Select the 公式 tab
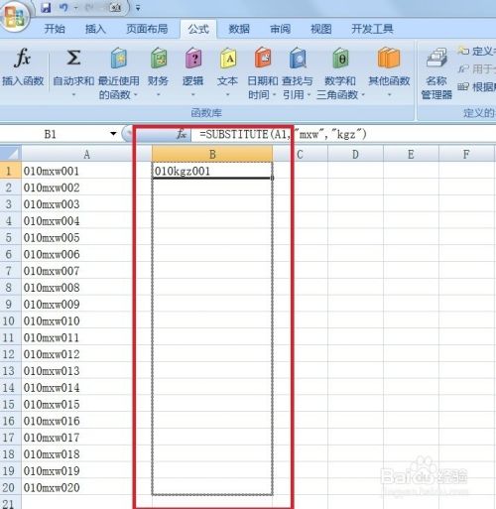This screenshot has width=496, height=509. click(x=198, y=29)
